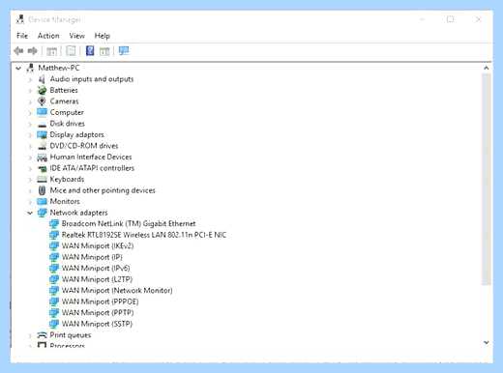Click the Device Manager title bar icon

coord(20,19)
